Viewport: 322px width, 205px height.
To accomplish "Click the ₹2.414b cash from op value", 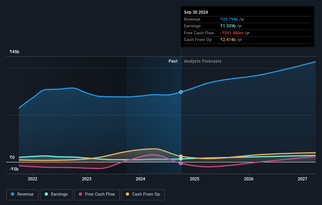I will [228, 40].
